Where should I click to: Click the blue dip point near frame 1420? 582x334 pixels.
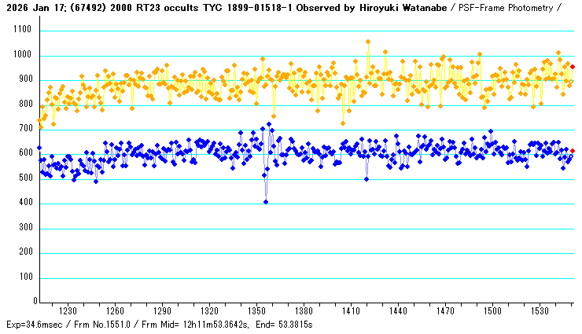point(367,179)
